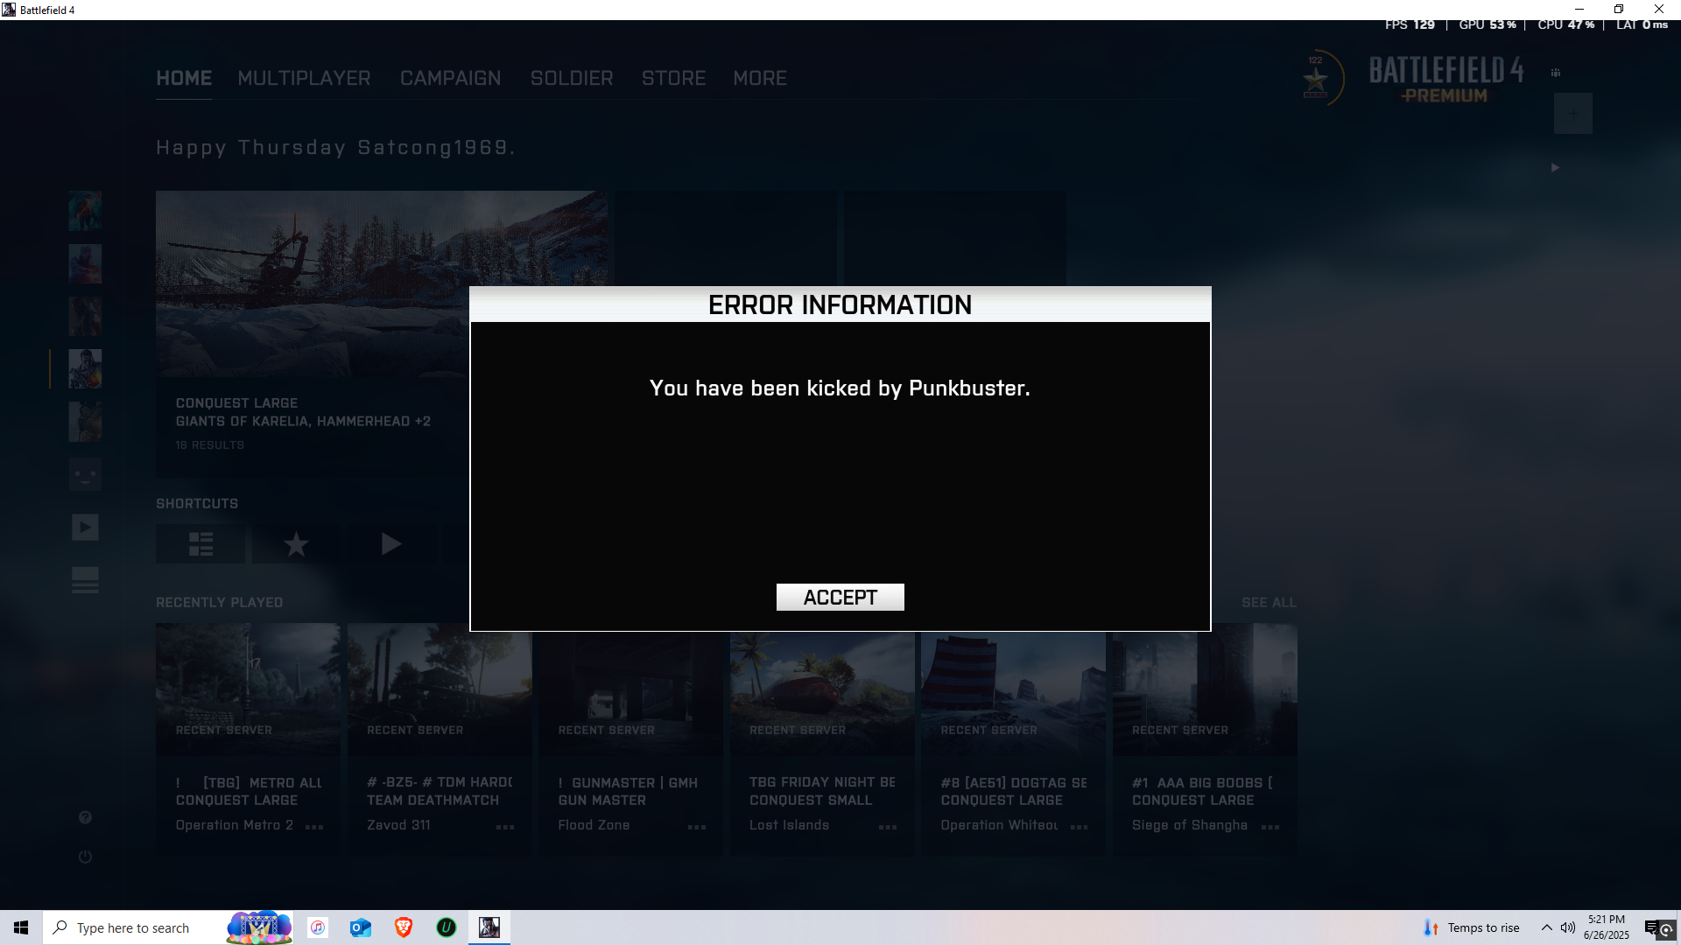Image resolution: width=1681 pixels, height=945 pixels.
Task: Open the stacked lines sidebar menu icon
Action: [x=85, y=579]
